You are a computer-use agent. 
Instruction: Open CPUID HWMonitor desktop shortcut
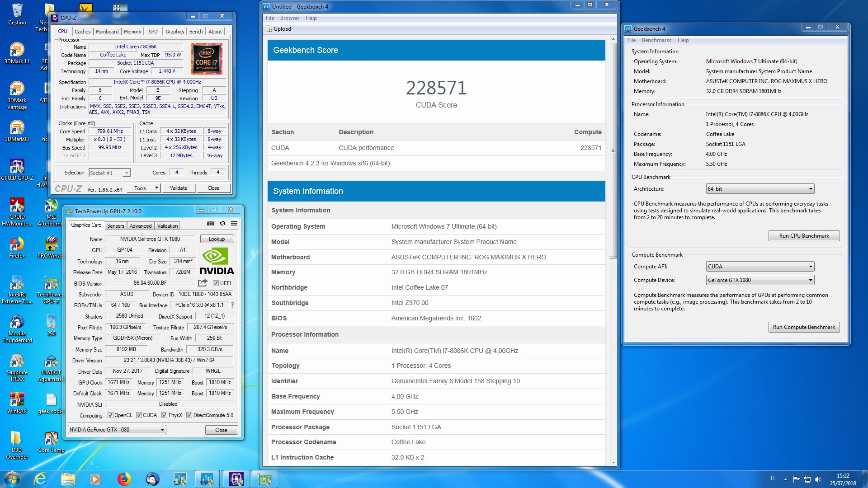tap(17, 212)
